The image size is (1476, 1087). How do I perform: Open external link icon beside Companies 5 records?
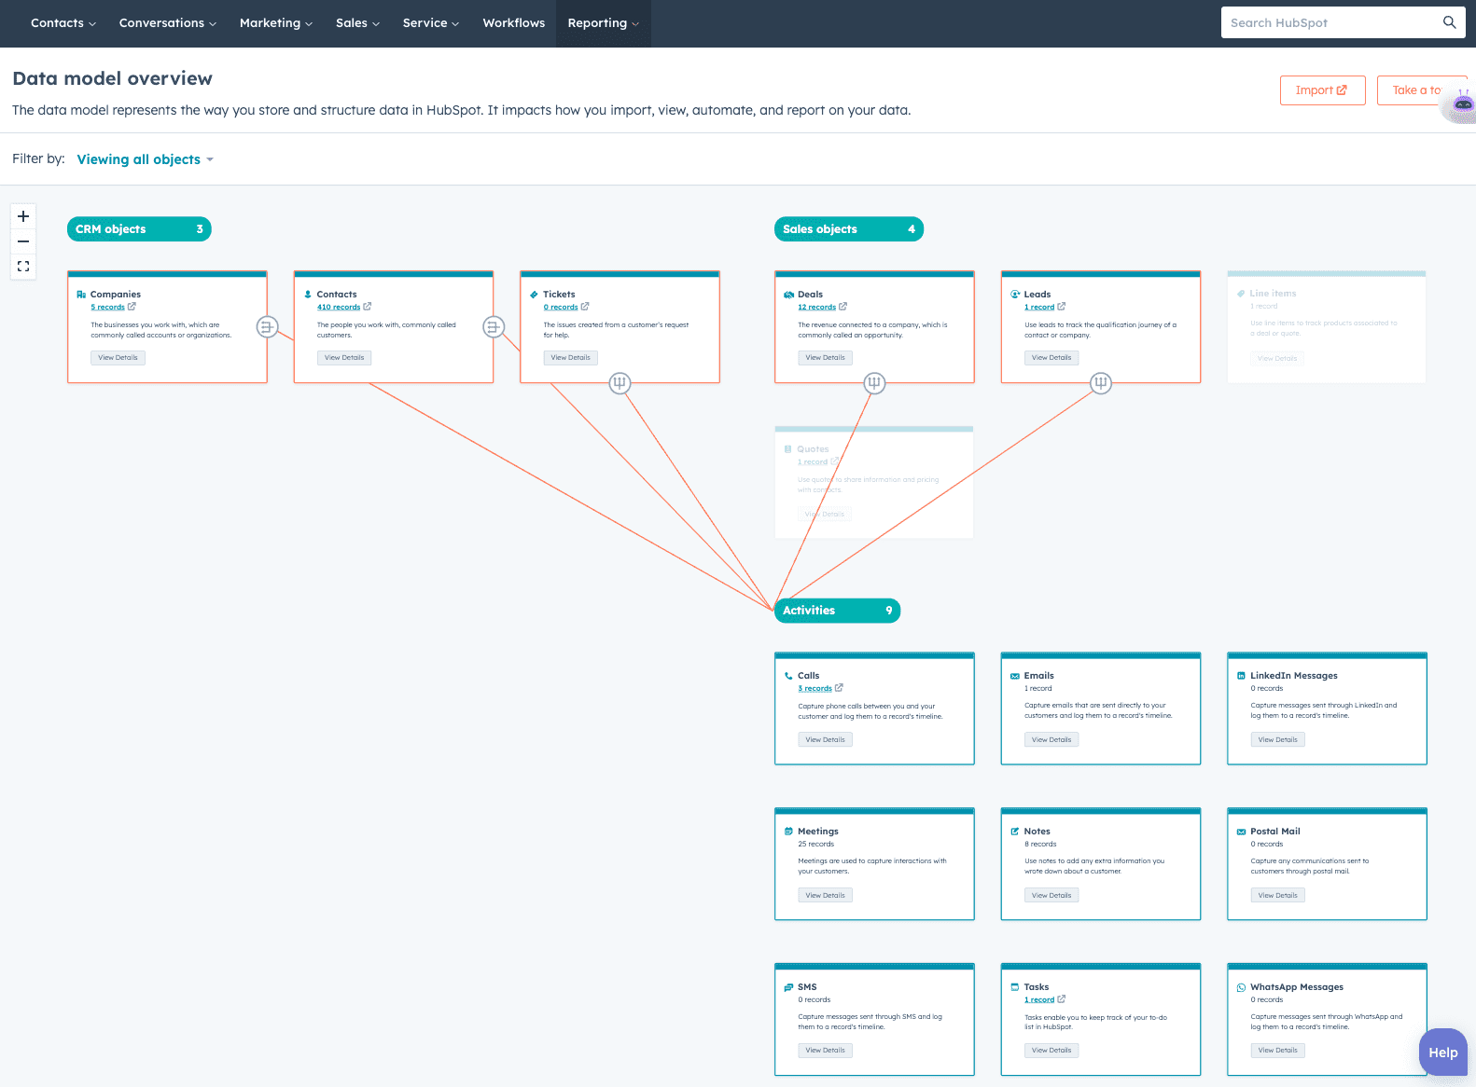click(x=132, y=307)
